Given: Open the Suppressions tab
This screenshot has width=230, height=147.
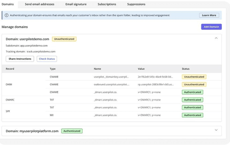Looking at the screenshot, I should click(136, 4).
